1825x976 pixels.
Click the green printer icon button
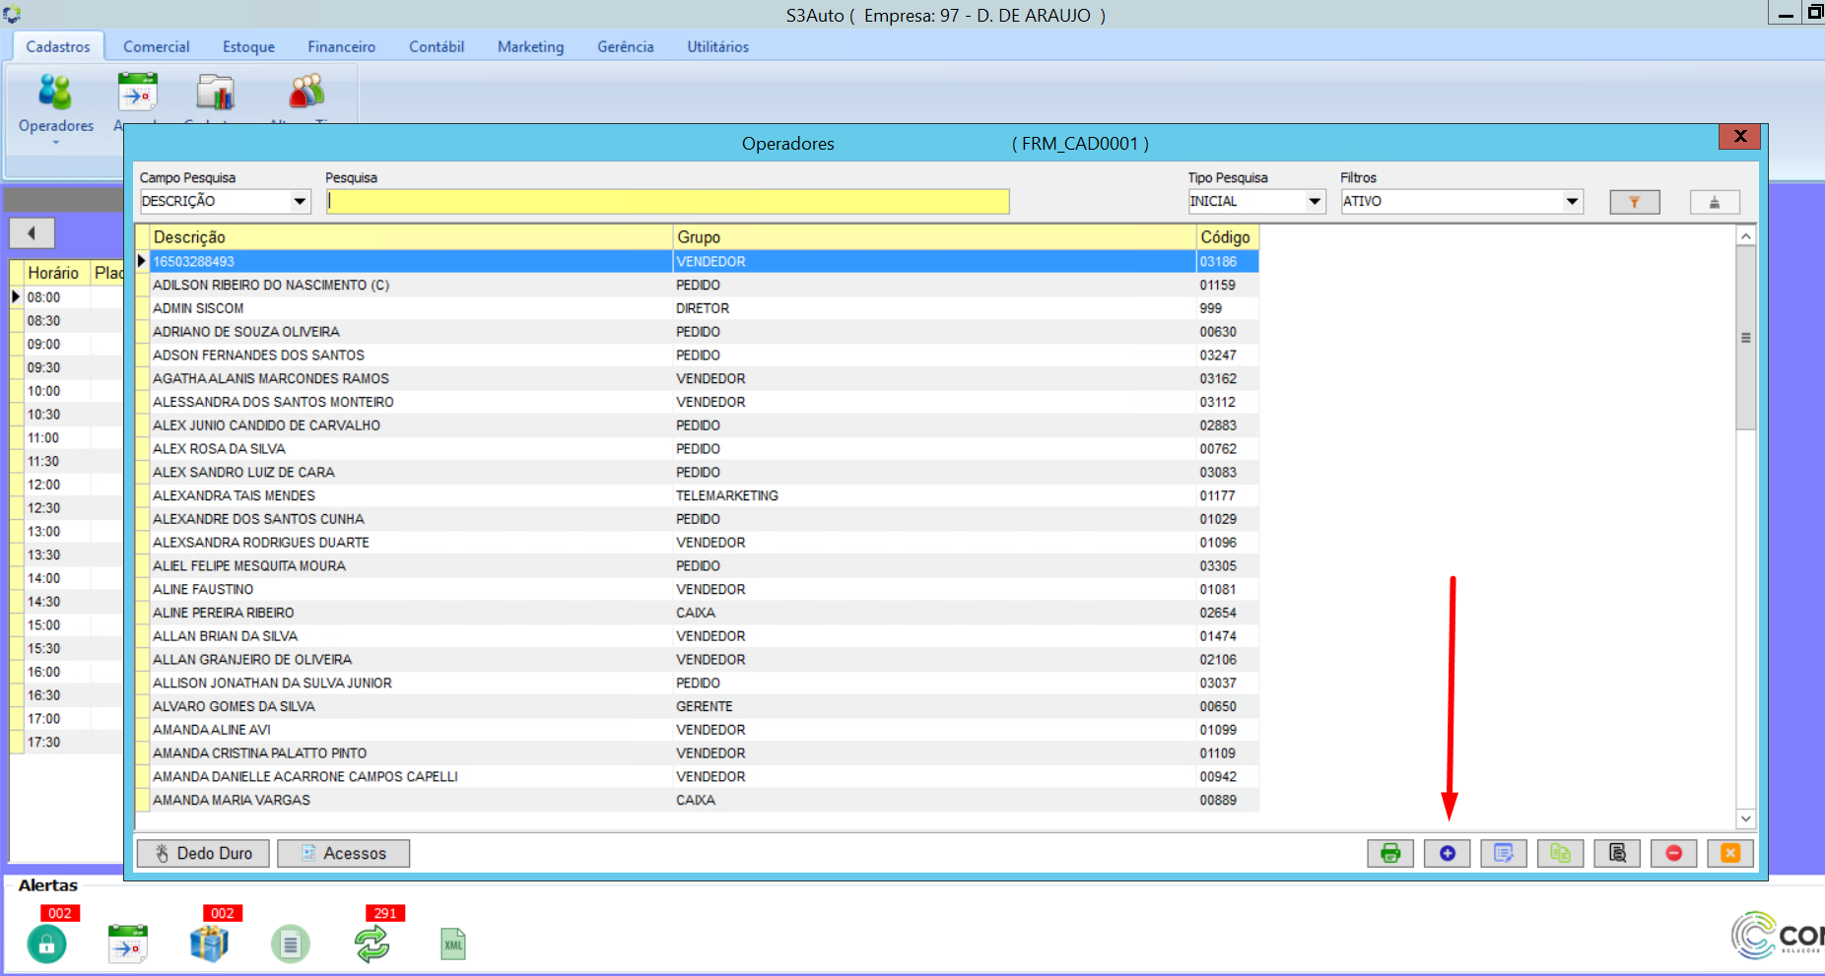pyautogui.click(x=1389, y=853)
